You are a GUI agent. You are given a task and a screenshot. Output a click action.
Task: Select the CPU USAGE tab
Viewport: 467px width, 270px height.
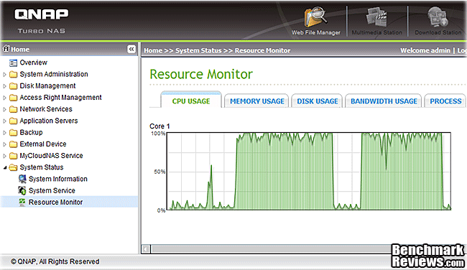tap(191, 100)
